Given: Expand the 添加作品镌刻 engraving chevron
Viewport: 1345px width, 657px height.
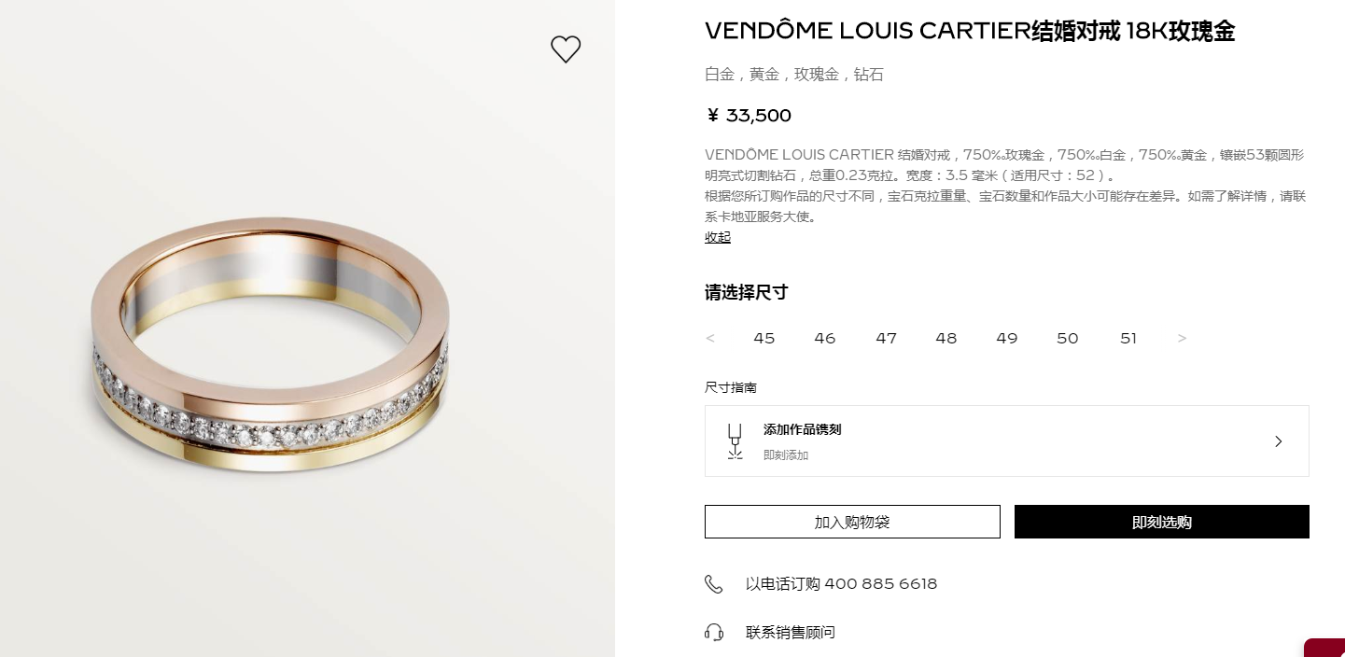Looking at the screenshot, I should [x=1279, y=441].
